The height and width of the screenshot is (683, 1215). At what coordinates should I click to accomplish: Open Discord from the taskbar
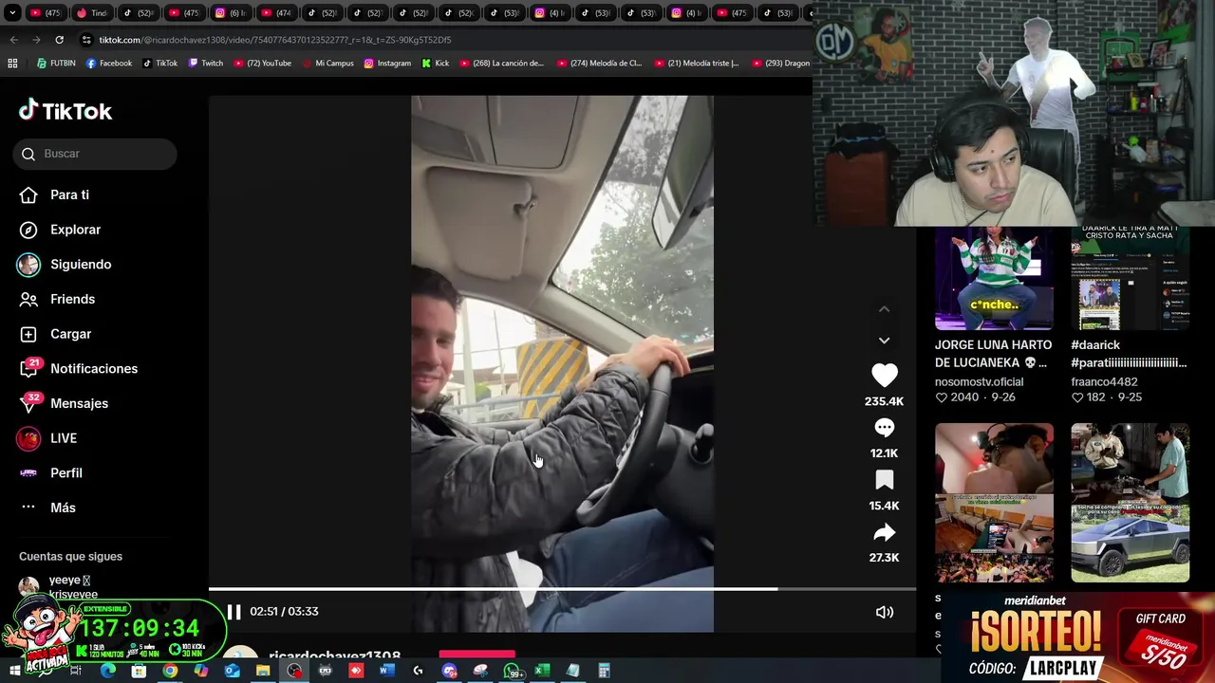[449, 671]
